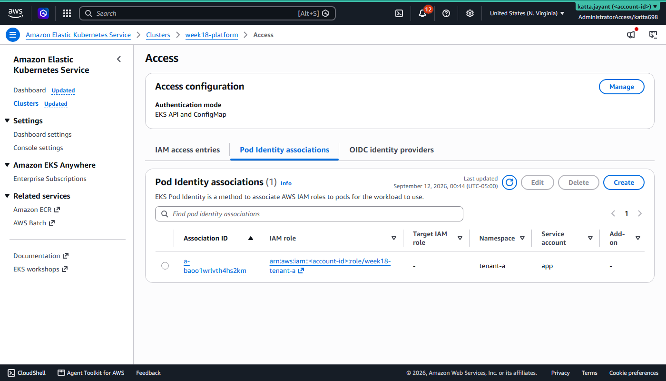This screenshot has height=381, width=666.
Task: Sort by the Namespace column arrow
Action: click(522, 238)
